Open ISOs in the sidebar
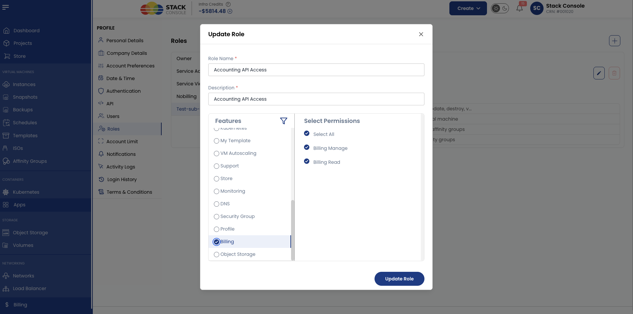Screen dimensions: 633x314 point(18,148)
